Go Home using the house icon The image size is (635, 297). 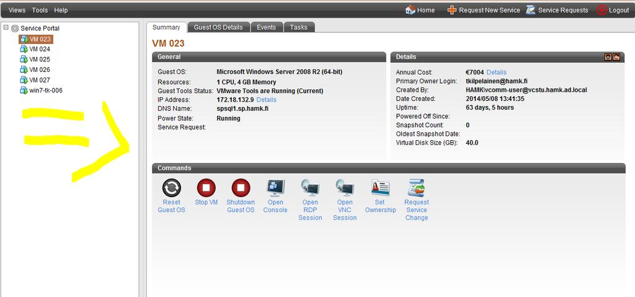(410, 10)
